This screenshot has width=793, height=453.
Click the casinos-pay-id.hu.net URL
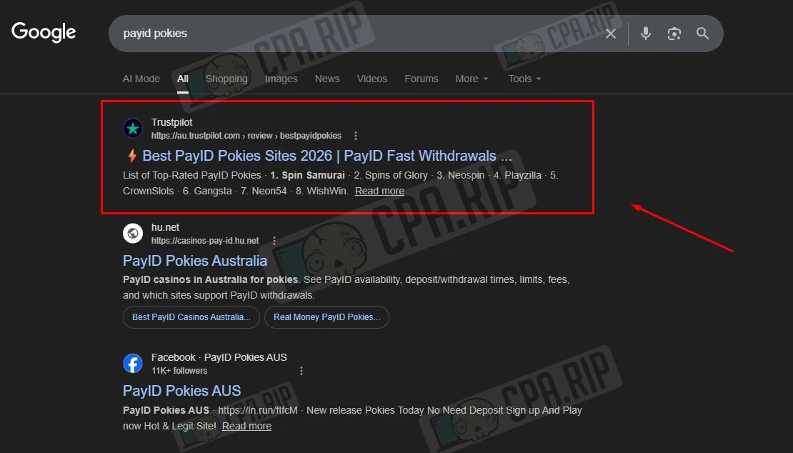click(x=205, y=241)
